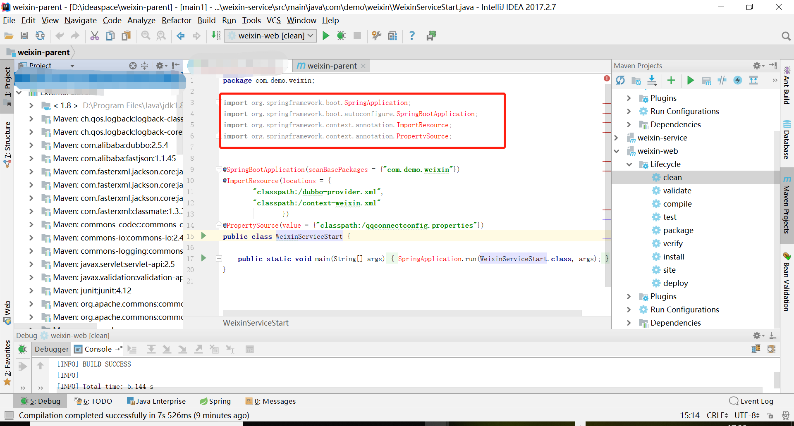Open the weixin-web [clean] run configuration dropdown
The height and width of the screenshot is (426, 794).
pos(270,36)
